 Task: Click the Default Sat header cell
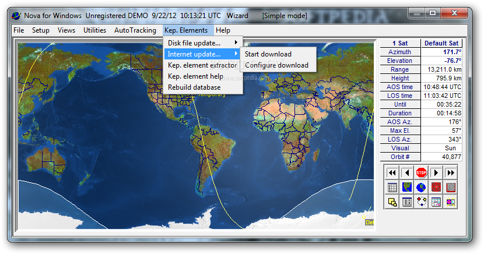[441, 43]
